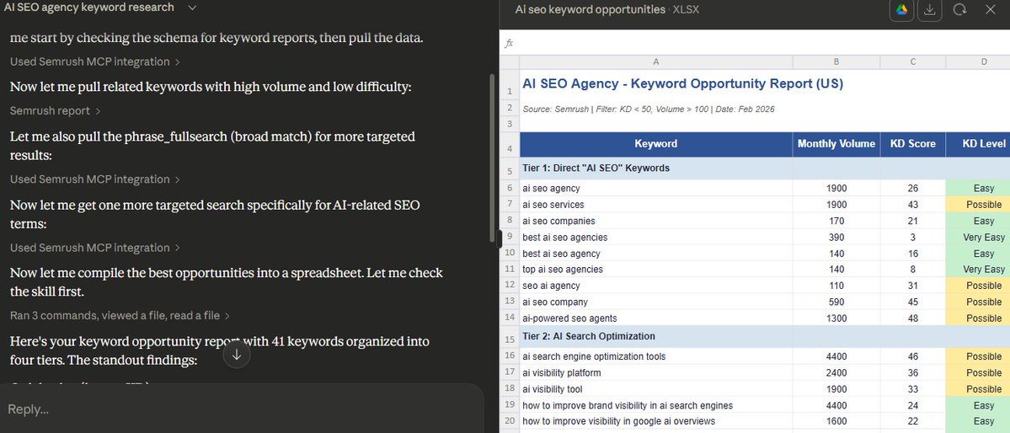Click the 'Keyword' header cell

click(x=655, y=144)
